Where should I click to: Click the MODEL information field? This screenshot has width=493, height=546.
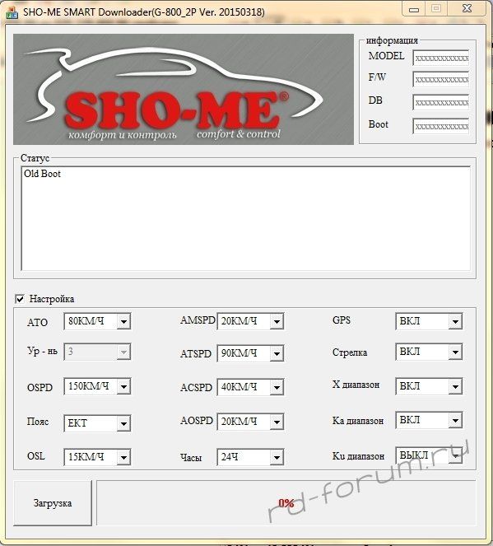tap(441, 58)
